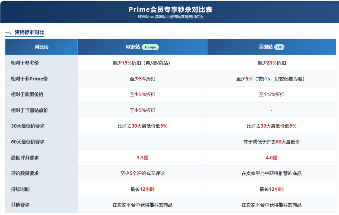Click the US dash in 相对于当前站点价 row
This screenshot has height=215, width=339.
tap(272, 110)
